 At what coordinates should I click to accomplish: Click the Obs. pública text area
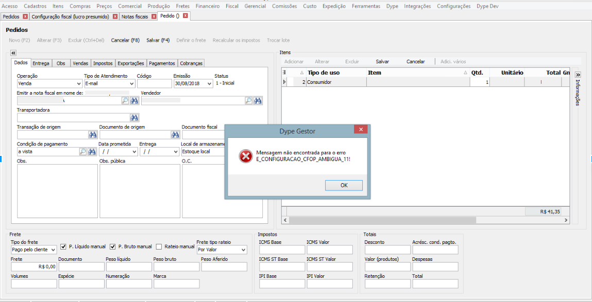(140, 191)
